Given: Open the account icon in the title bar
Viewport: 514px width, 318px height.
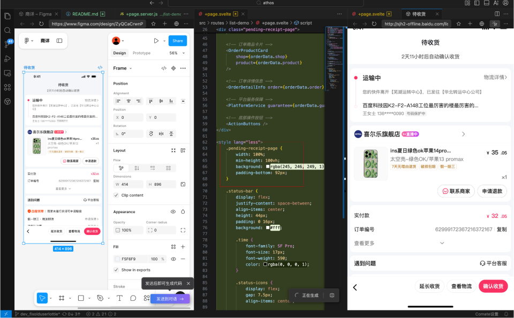Looking at the screenshot, I should [x=506, y=3].
